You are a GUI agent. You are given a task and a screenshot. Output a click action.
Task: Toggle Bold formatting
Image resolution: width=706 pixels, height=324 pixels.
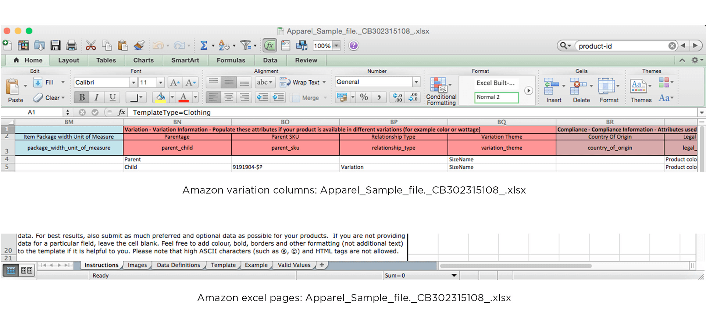tap(82, 97)
